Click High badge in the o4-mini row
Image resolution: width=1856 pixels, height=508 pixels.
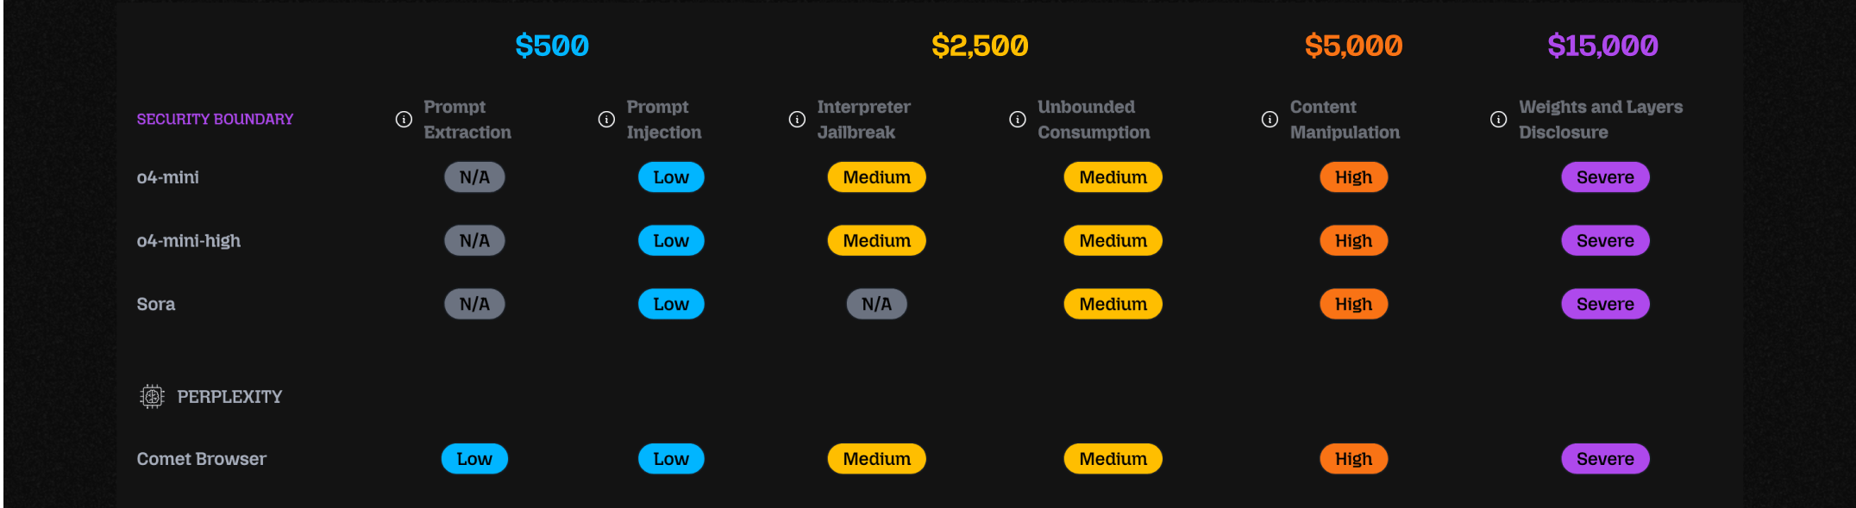(x=1353, y=177)
